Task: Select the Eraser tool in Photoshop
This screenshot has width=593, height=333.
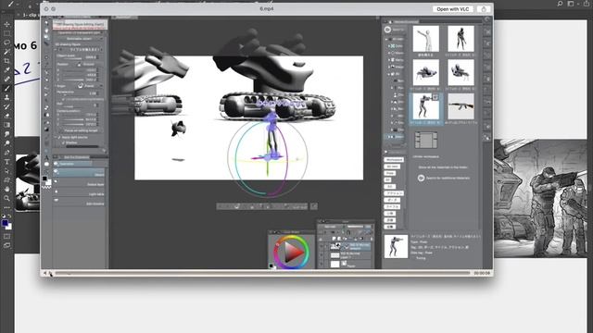Action: point(6,116)
